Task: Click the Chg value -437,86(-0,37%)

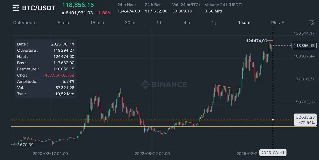Action: click(x=58, y=75)
